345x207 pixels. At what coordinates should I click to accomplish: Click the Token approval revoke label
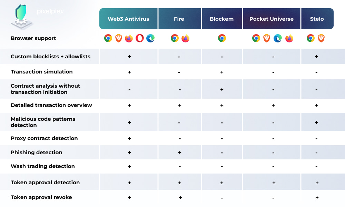[x=41, y=197]
